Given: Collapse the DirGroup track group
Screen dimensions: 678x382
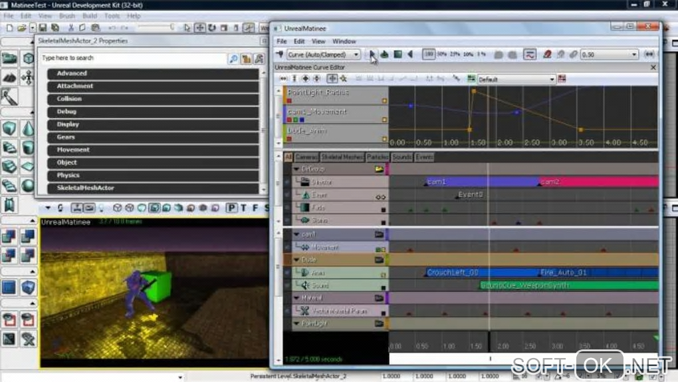Looking at the screenshot, I should (x=296, y=169).
